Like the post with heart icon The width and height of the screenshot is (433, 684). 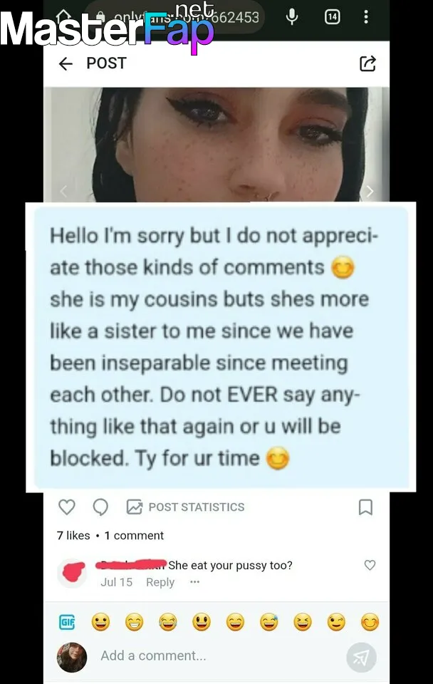click(x=67, y=507)
